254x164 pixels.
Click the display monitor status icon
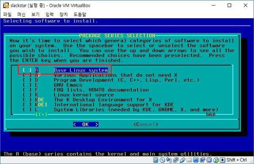pyautogui.click(x=196, y=160)
